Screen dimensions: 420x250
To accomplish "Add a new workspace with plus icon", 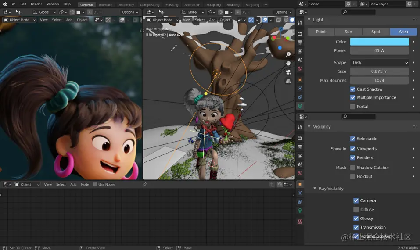I will click(x=266, y=4).
